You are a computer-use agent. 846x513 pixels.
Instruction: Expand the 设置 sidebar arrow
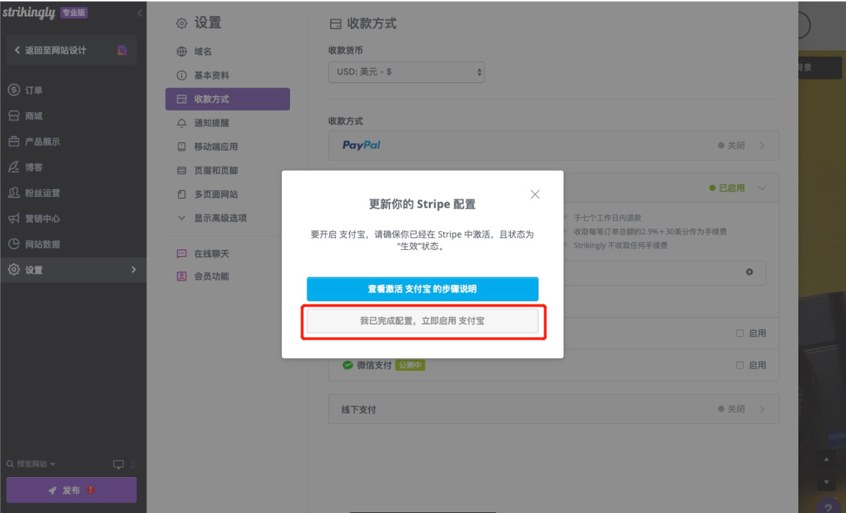[x=134, y=269]
